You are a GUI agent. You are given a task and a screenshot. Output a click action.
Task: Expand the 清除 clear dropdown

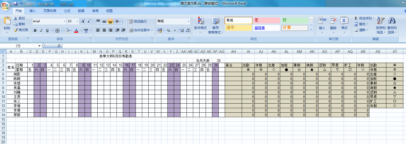[367, 30]
